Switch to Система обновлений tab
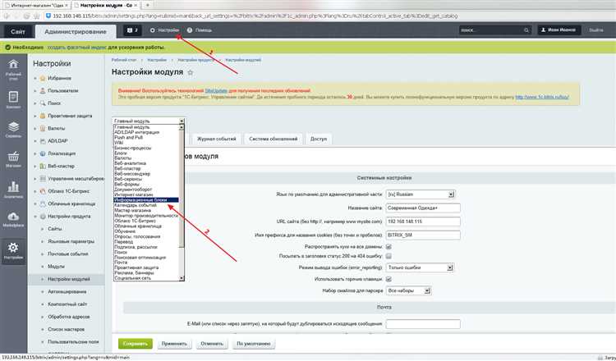The height and width of the screenshot is (361, 616). [x=273, y=139]
